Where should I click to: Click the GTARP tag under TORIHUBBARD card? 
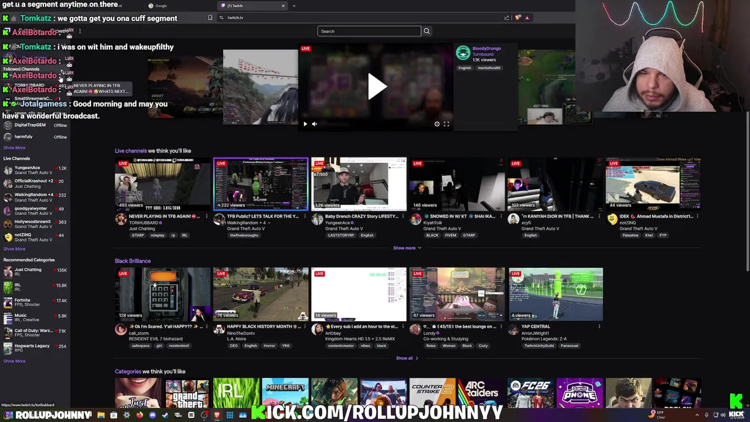tap(138, 236)
